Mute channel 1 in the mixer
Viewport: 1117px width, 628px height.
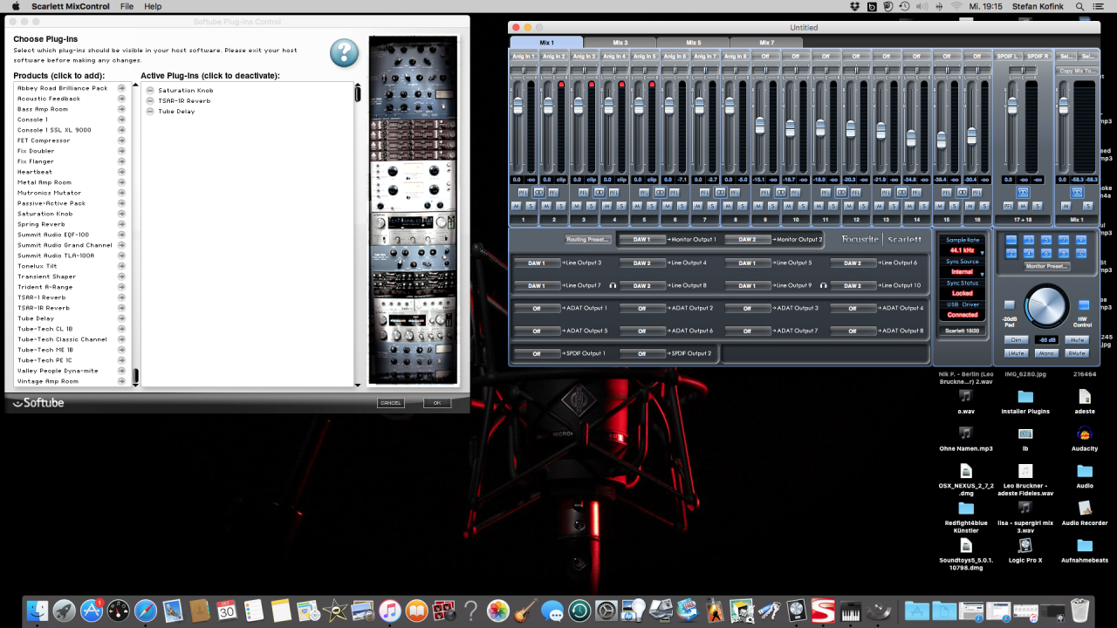(x=517, y=206)
